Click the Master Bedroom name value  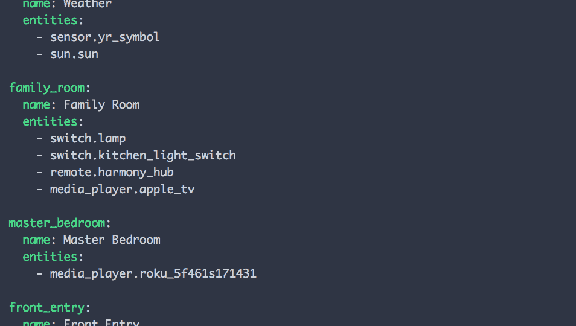pyautogui.click(x=112, y=240)
